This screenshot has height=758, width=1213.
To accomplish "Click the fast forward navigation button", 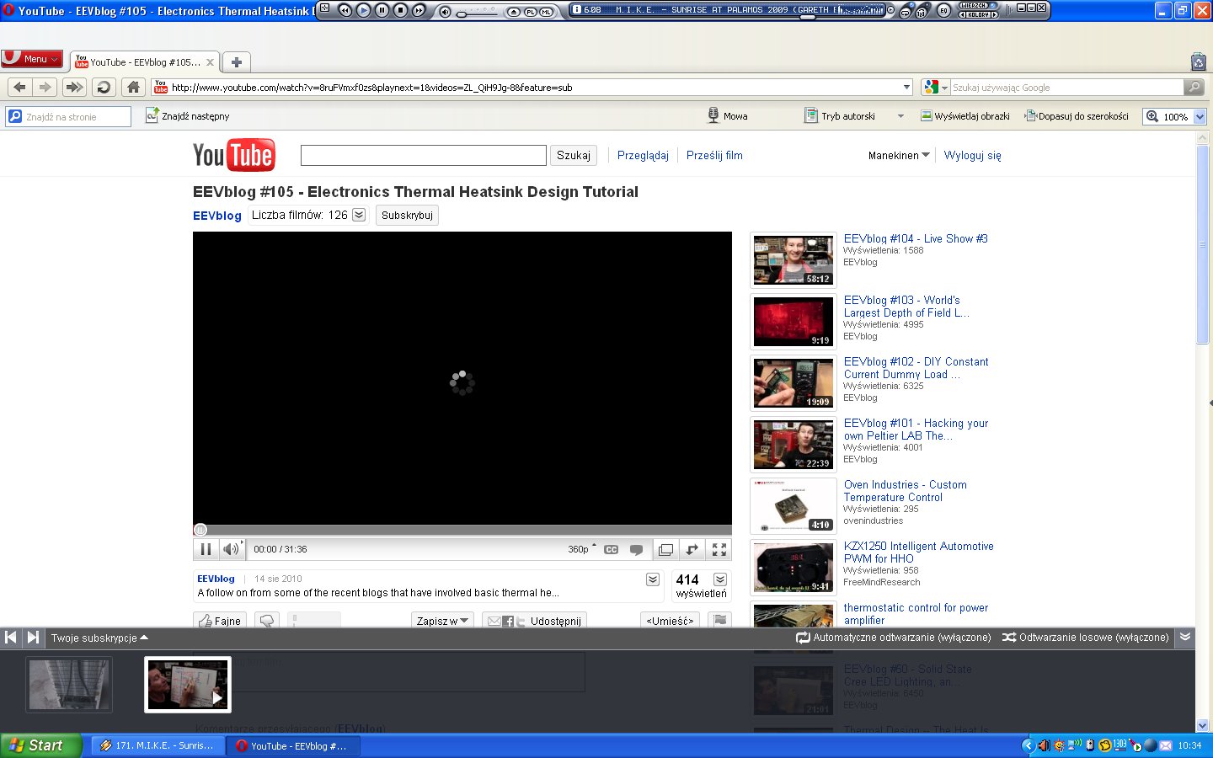I will tap(74, 87).
